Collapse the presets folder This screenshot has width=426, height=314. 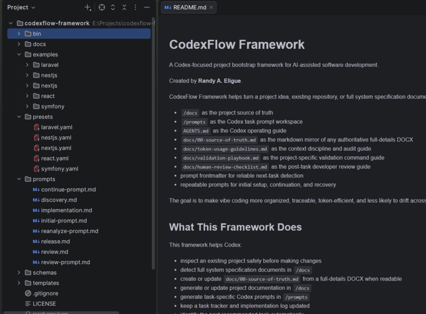19,117
